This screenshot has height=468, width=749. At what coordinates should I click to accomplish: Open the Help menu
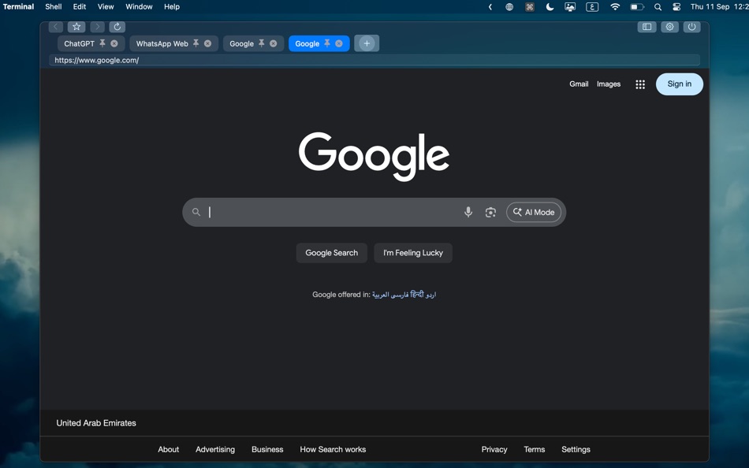[172, 6]
